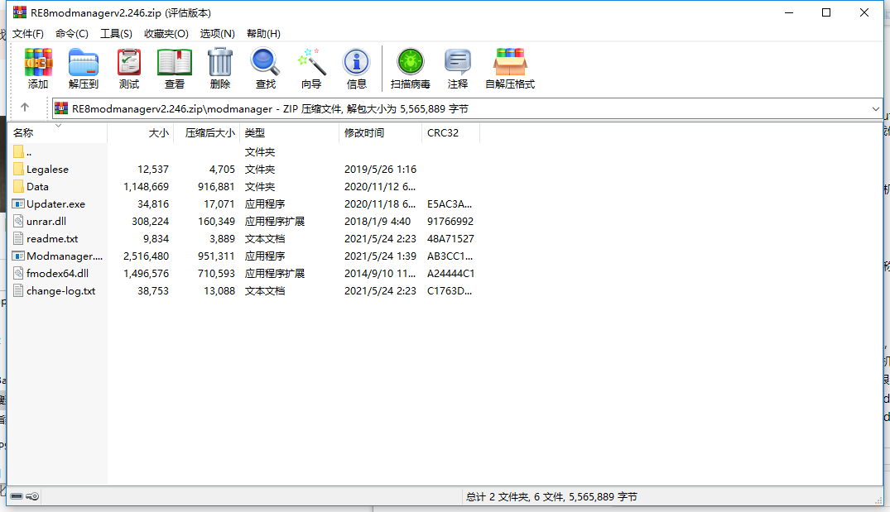The height and width of the screenshot is (512, 890).
Task: Open the Help (帮助) menu
Action: [263, 33]
